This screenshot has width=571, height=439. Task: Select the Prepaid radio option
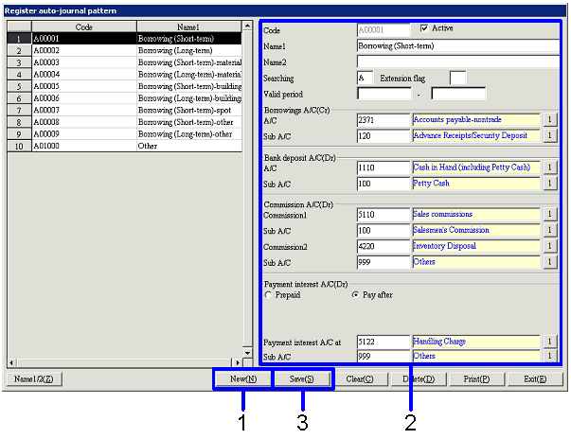pos(268,295)
